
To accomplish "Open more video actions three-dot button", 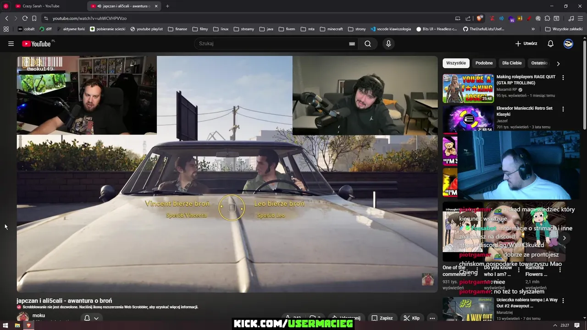I will click(432, 318).
